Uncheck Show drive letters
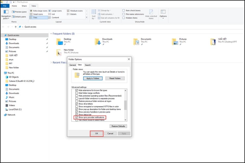Viewport: 245px width, 163px height. pyautogui.click(x=77, y=104)
